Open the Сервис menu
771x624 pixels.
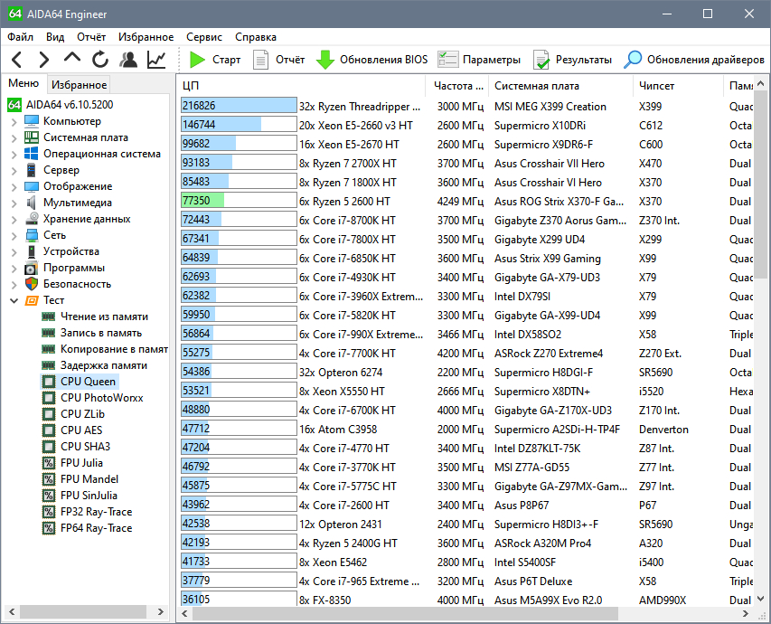point(204,37)
